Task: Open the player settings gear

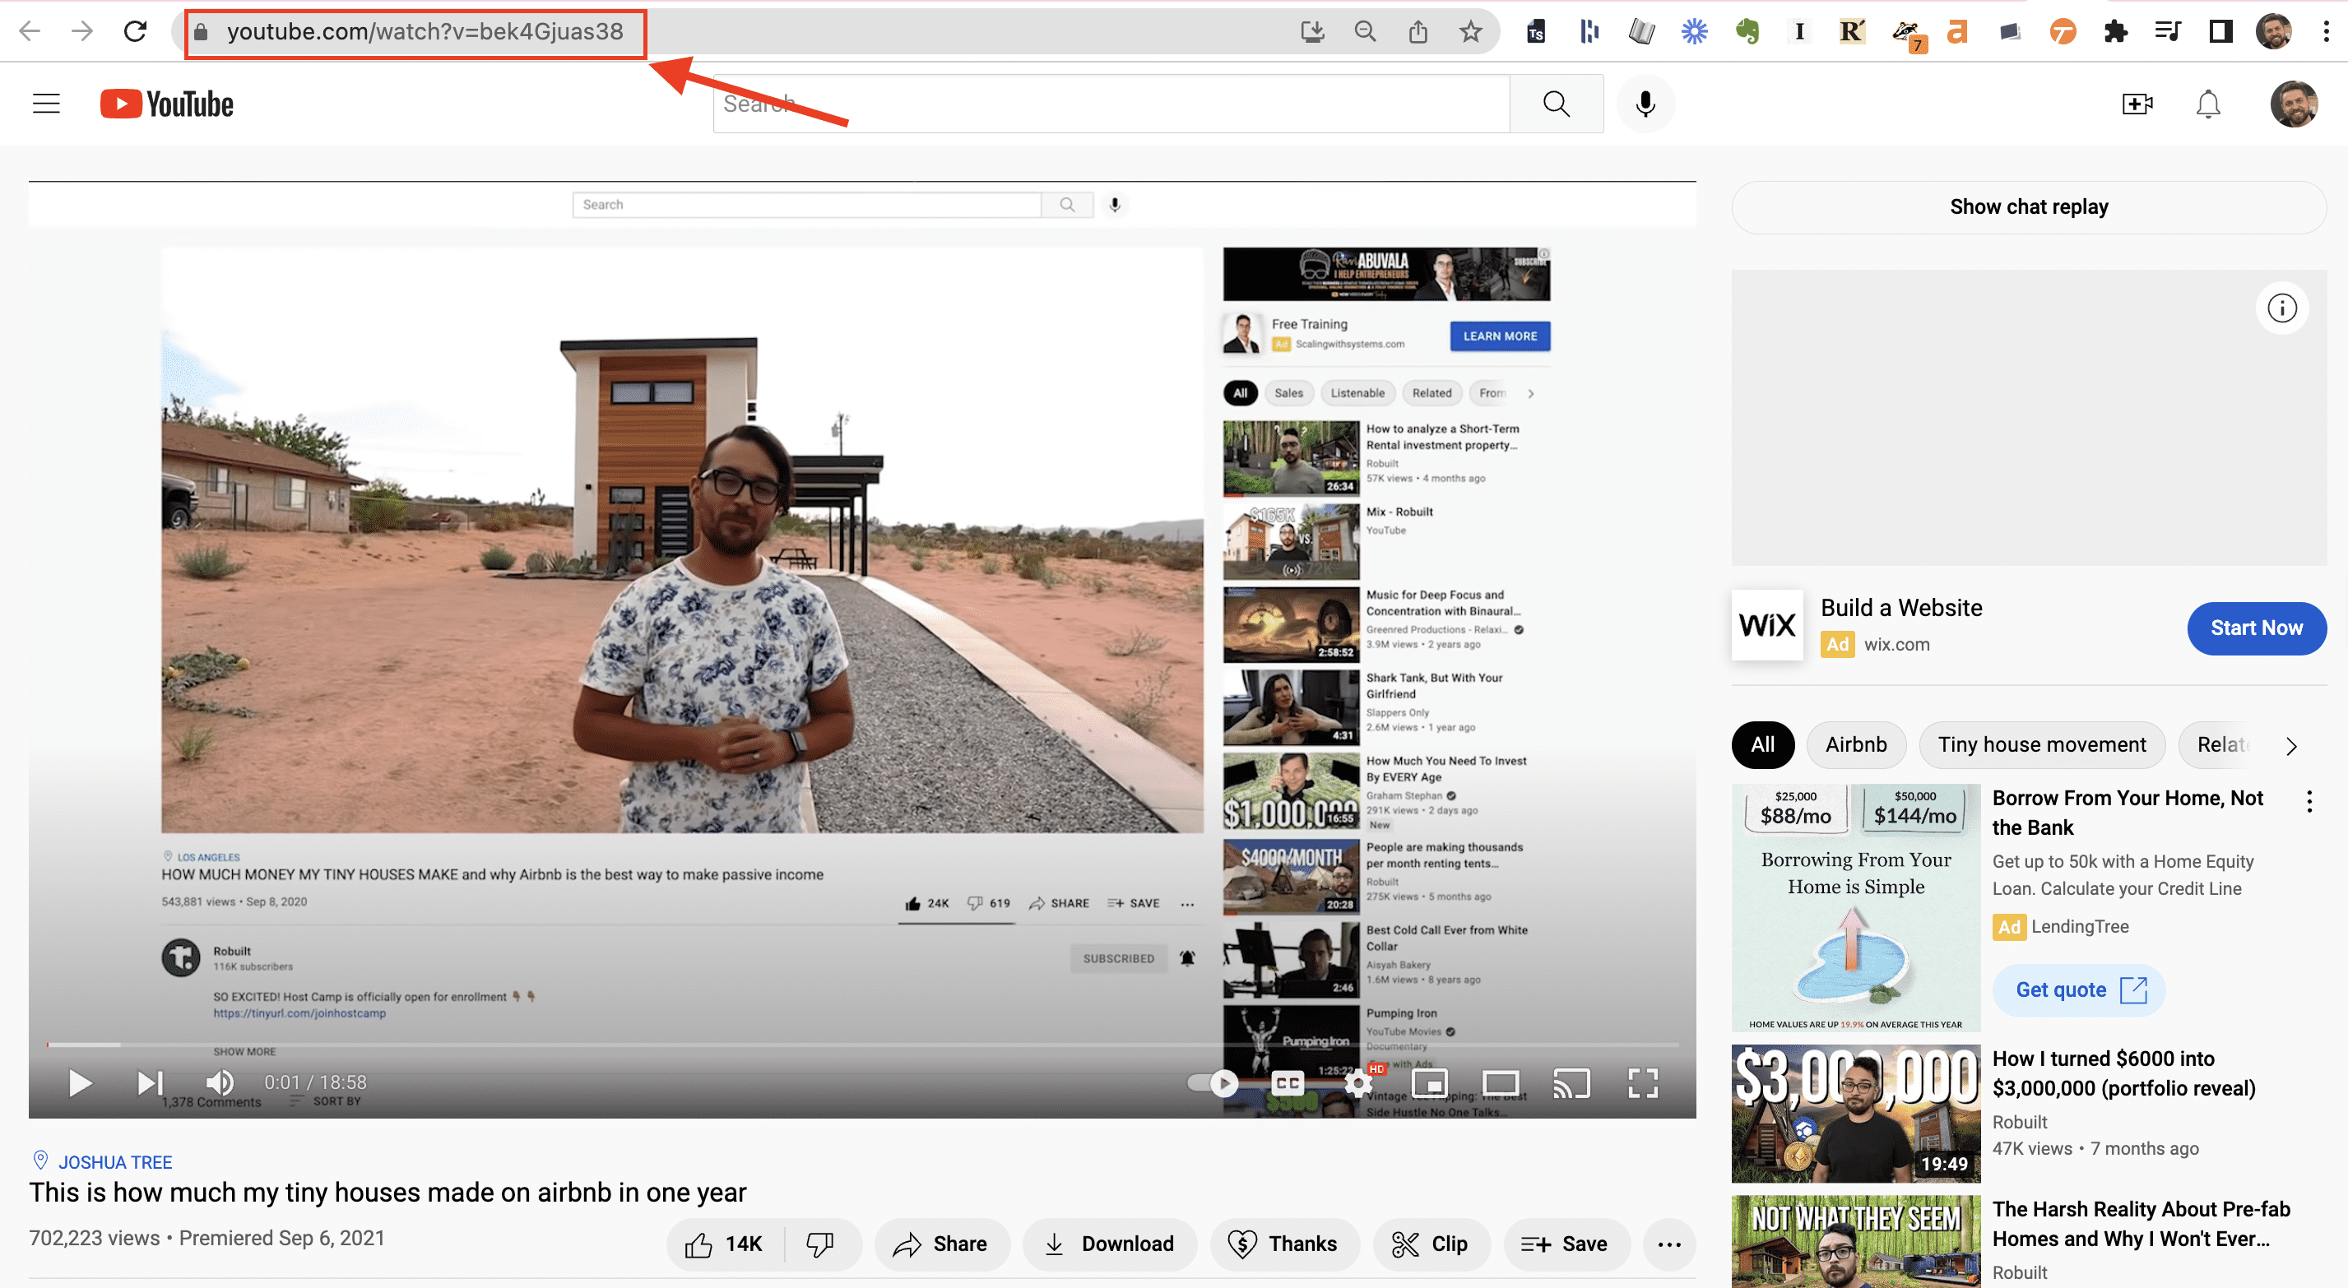Action: pyautogui.click(x=1358, y=1083)
